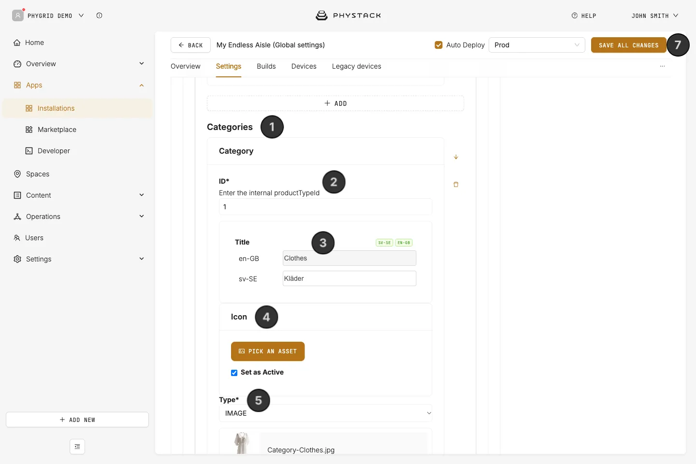
Task: Click the Category-Clothes.jpg thumbnail
Action: 242,443
